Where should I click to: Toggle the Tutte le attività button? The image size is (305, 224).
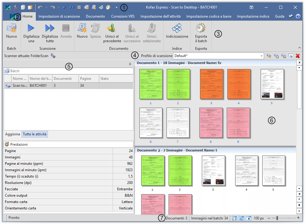35,134
